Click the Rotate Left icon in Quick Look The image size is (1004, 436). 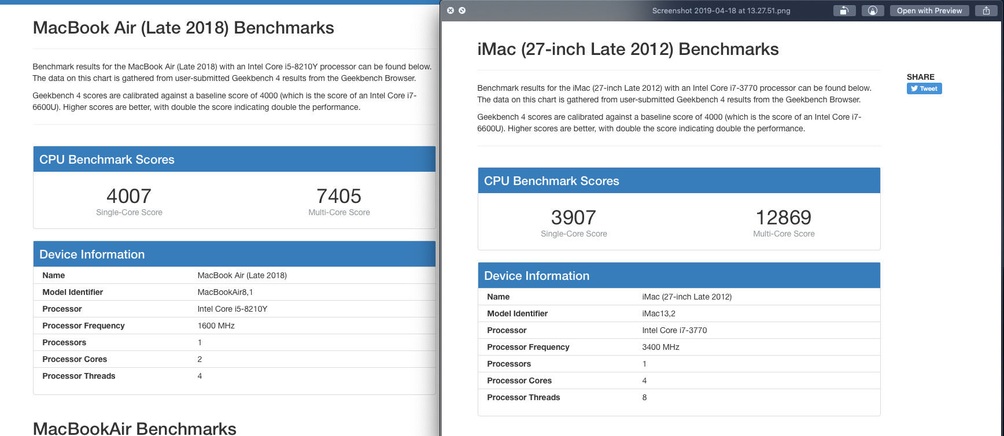844,10
